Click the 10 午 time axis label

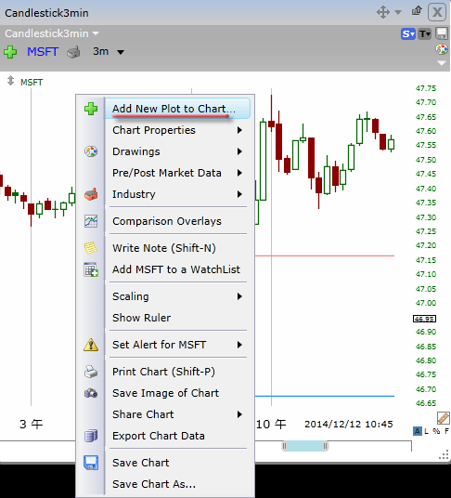(x=271, y=424)
